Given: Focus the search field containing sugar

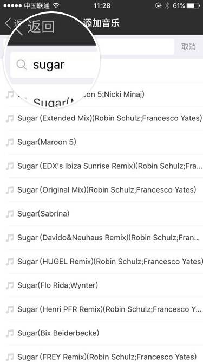Looking at the screenshot, I should (89, 47).
